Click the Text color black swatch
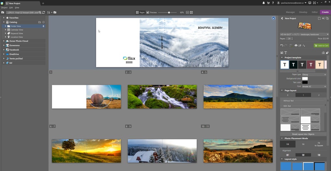This screenshot has height=171, width=331. point(305,83)
